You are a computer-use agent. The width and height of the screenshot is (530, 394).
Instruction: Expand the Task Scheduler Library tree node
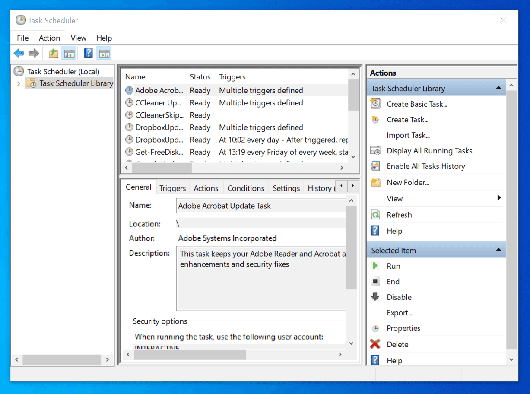[19, 83]
